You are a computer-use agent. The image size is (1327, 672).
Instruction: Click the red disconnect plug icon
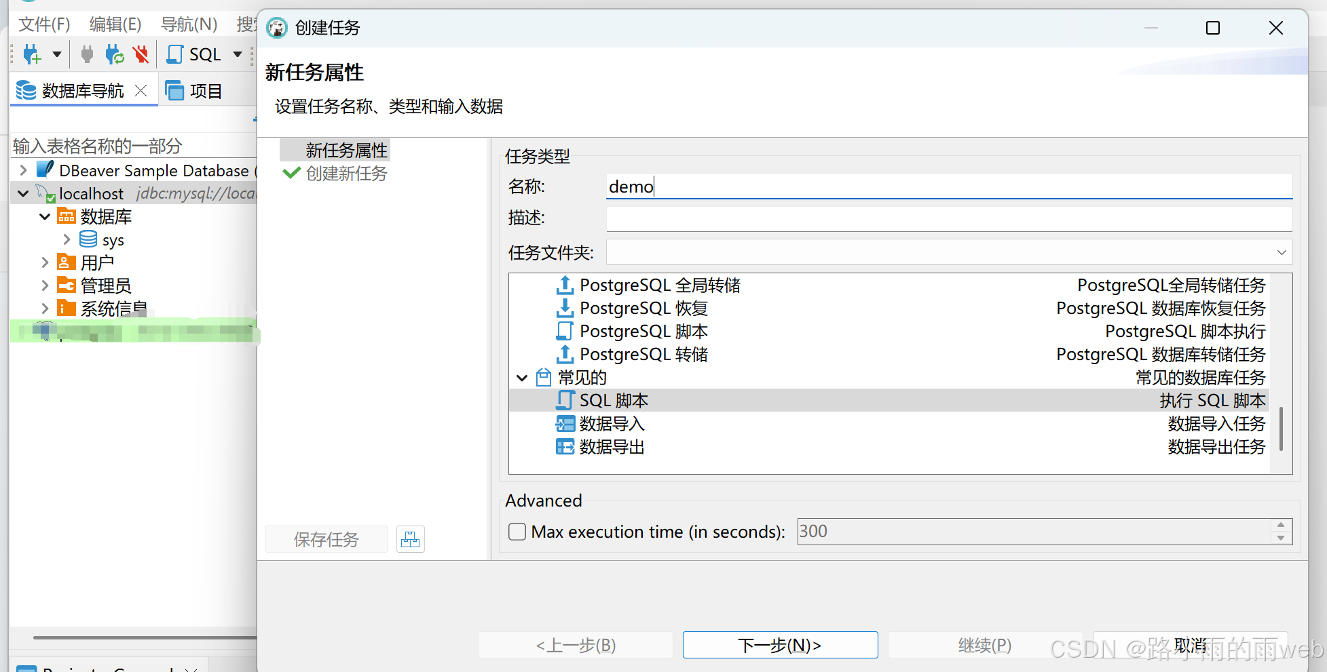pos(141,54)
